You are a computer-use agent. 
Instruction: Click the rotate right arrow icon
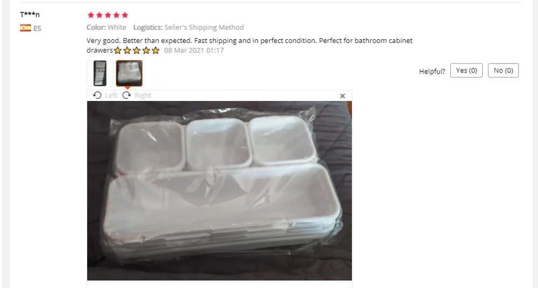[126, 95]
